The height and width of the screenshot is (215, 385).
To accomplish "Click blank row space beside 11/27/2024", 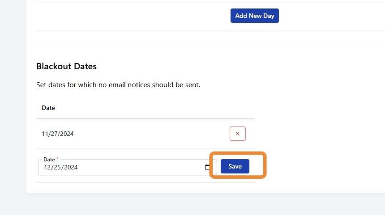I will (148, 134).
